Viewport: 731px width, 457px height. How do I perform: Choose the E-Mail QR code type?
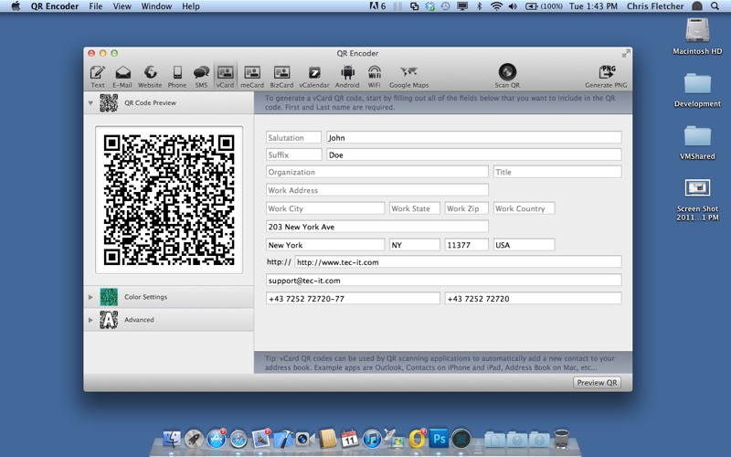pyautogui.click(x=122, y=74)
